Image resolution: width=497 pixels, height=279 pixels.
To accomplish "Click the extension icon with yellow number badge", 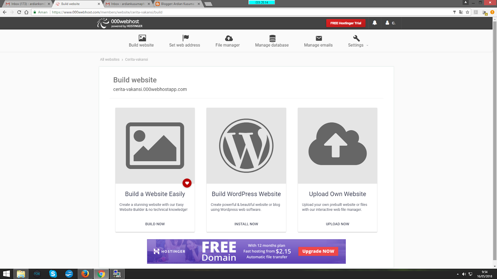I will coord(484,12).
